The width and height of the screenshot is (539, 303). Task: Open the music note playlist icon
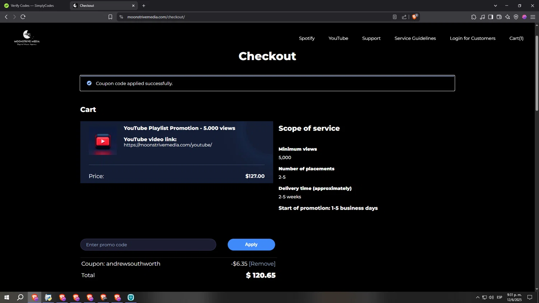pyautogui.click(x=482, y=17)
